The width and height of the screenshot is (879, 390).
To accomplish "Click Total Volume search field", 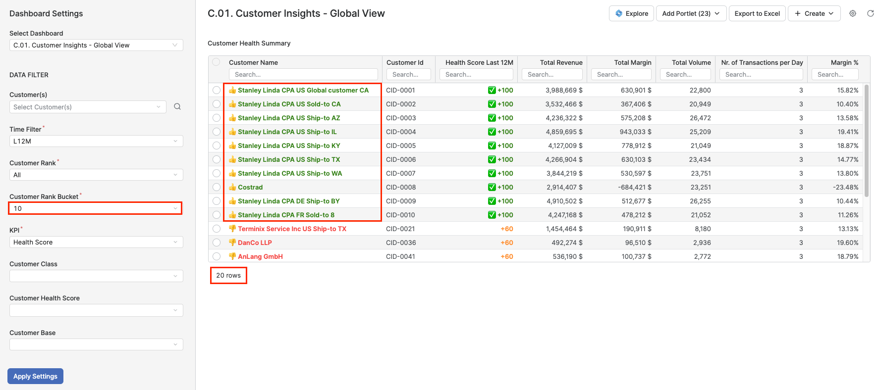I will coord(685,74).
